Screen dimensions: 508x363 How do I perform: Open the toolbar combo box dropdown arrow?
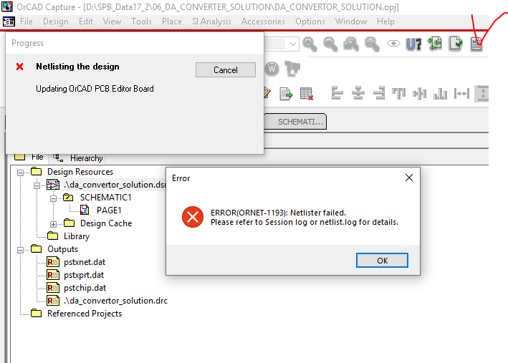[293, 44]
